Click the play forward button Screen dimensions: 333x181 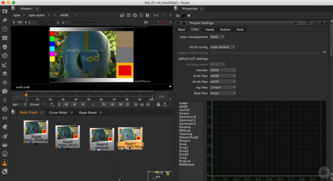pyautogui.click(x=104, y=104)
